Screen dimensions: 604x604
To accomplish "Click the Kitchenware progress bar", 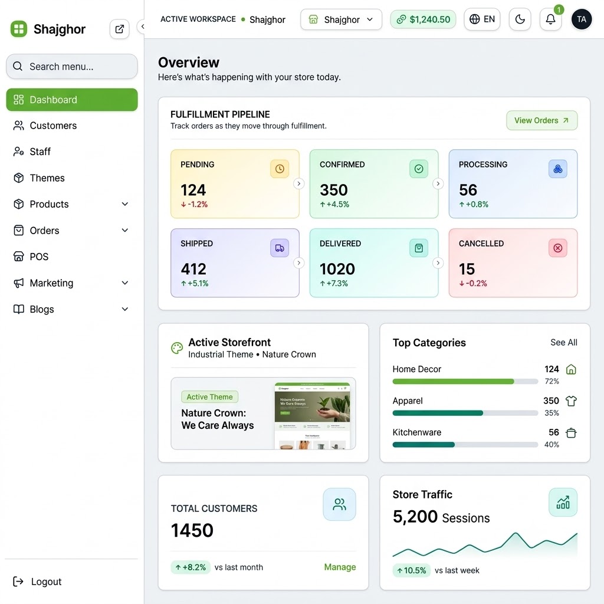I will 465,445.
